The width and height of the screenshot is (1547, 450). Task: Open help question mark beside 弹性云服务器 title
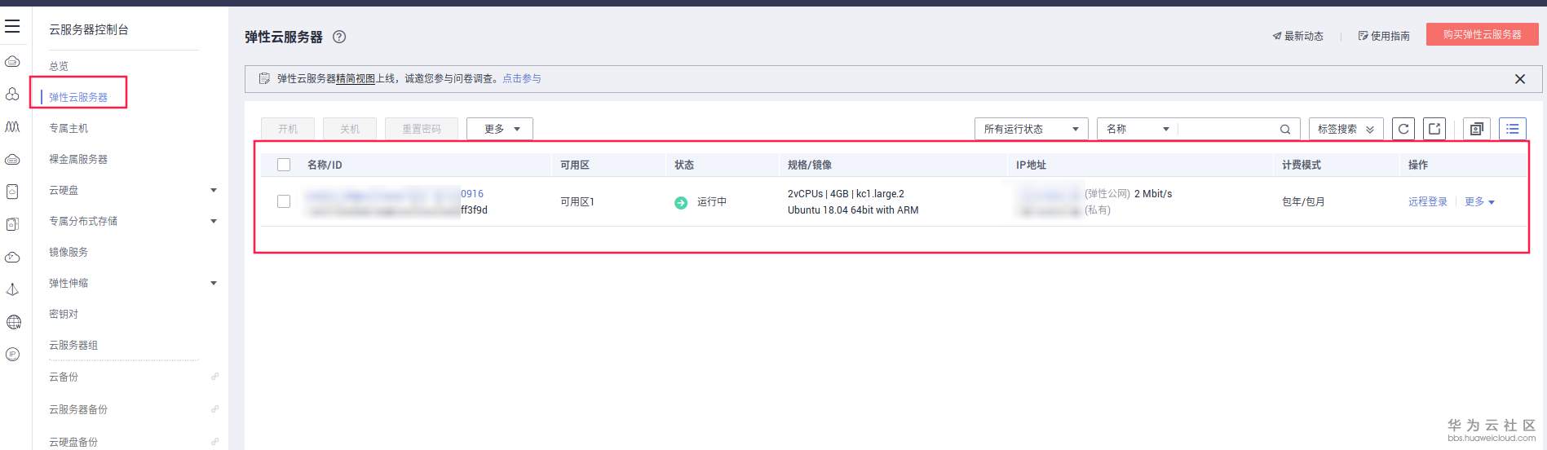click(339, 37)
